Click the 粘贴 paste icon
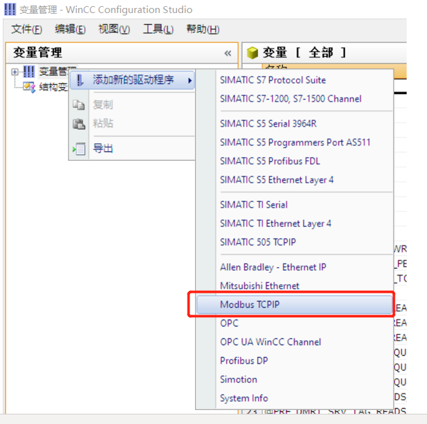427x424 pixels. click(x=79, y=124)
